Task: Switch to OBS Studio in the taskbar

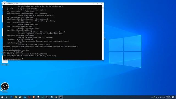Action: 47,97
